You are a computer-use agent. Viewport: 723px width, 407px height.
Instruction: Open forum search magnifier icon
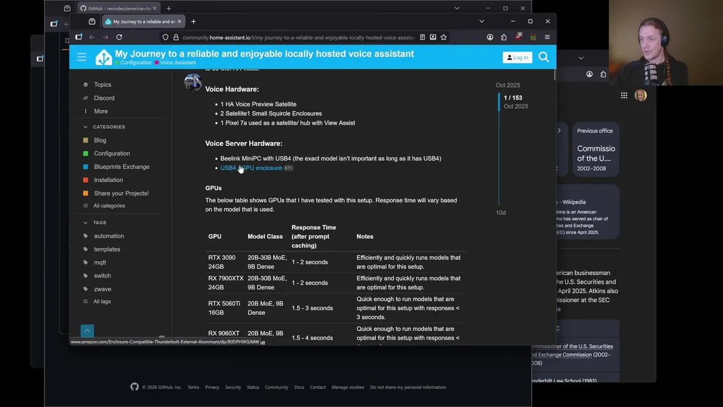(x=543, y=57)
